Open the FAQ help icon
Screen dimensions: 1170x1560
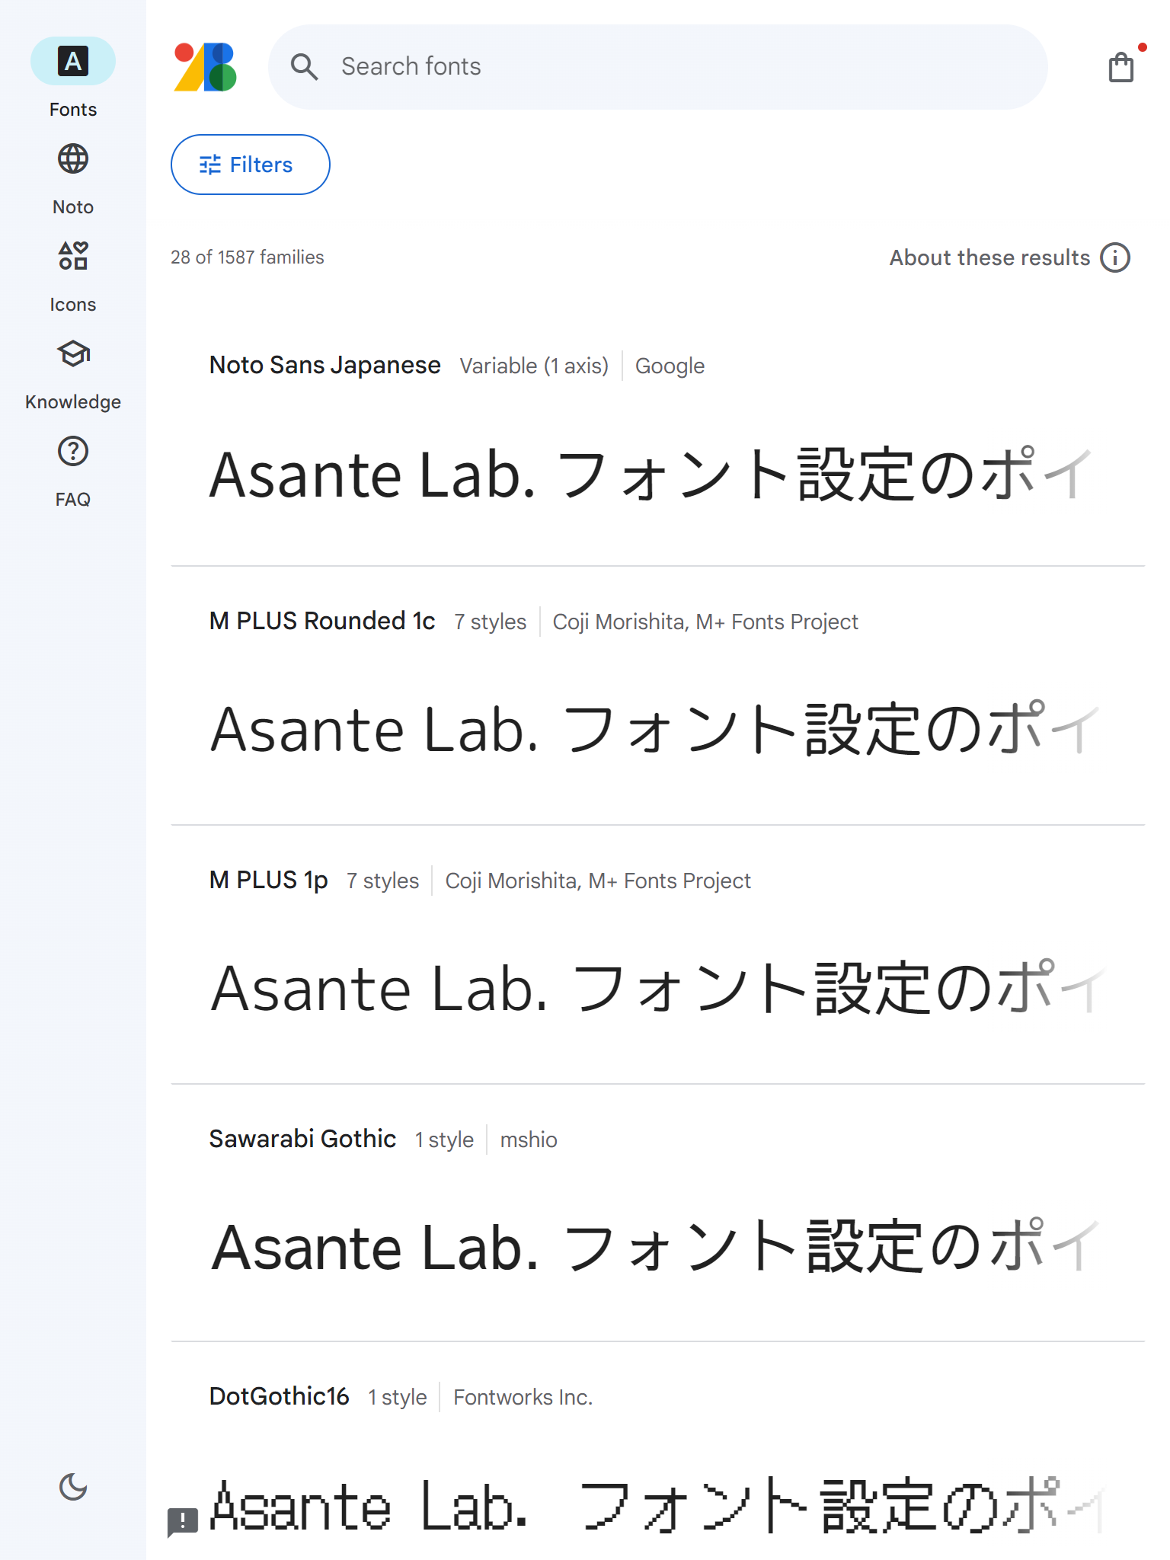click(72, 452)
